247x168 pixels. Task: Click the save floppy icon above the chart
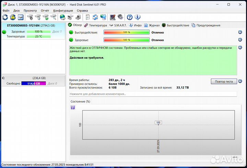(73, 108)
